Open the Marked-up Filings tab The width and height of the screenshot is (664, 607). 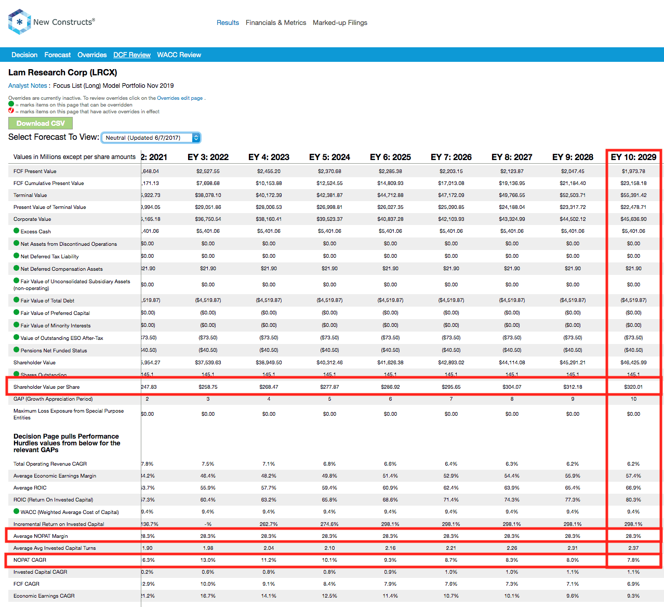[x=340, y=22]
